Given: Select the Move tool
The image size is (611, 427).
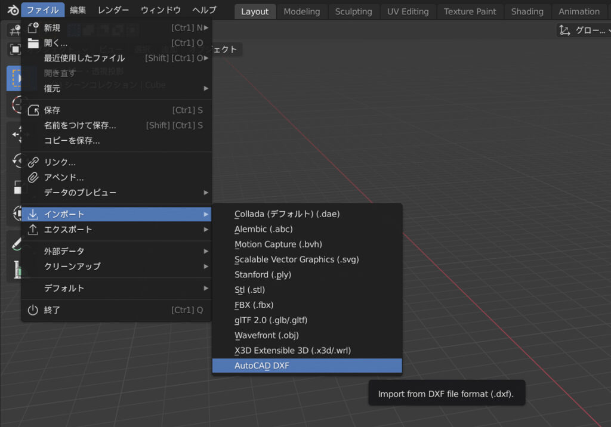Looking at the screenshot, I should tap(16, 134).
